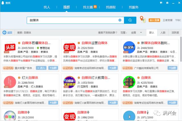Click 认证机构 label on 广州酷刻 card
Image resolution: width=182 pixels, height=121 pixels.
click(x=128, y=68)
